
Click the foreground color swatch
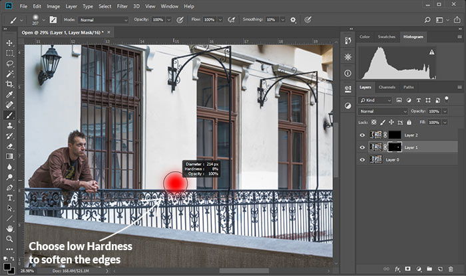7,265
